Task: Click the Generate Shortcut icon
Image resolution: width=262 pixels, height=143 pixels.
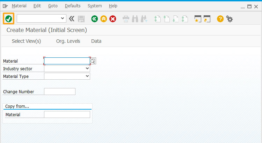Action: pos(207,19)
